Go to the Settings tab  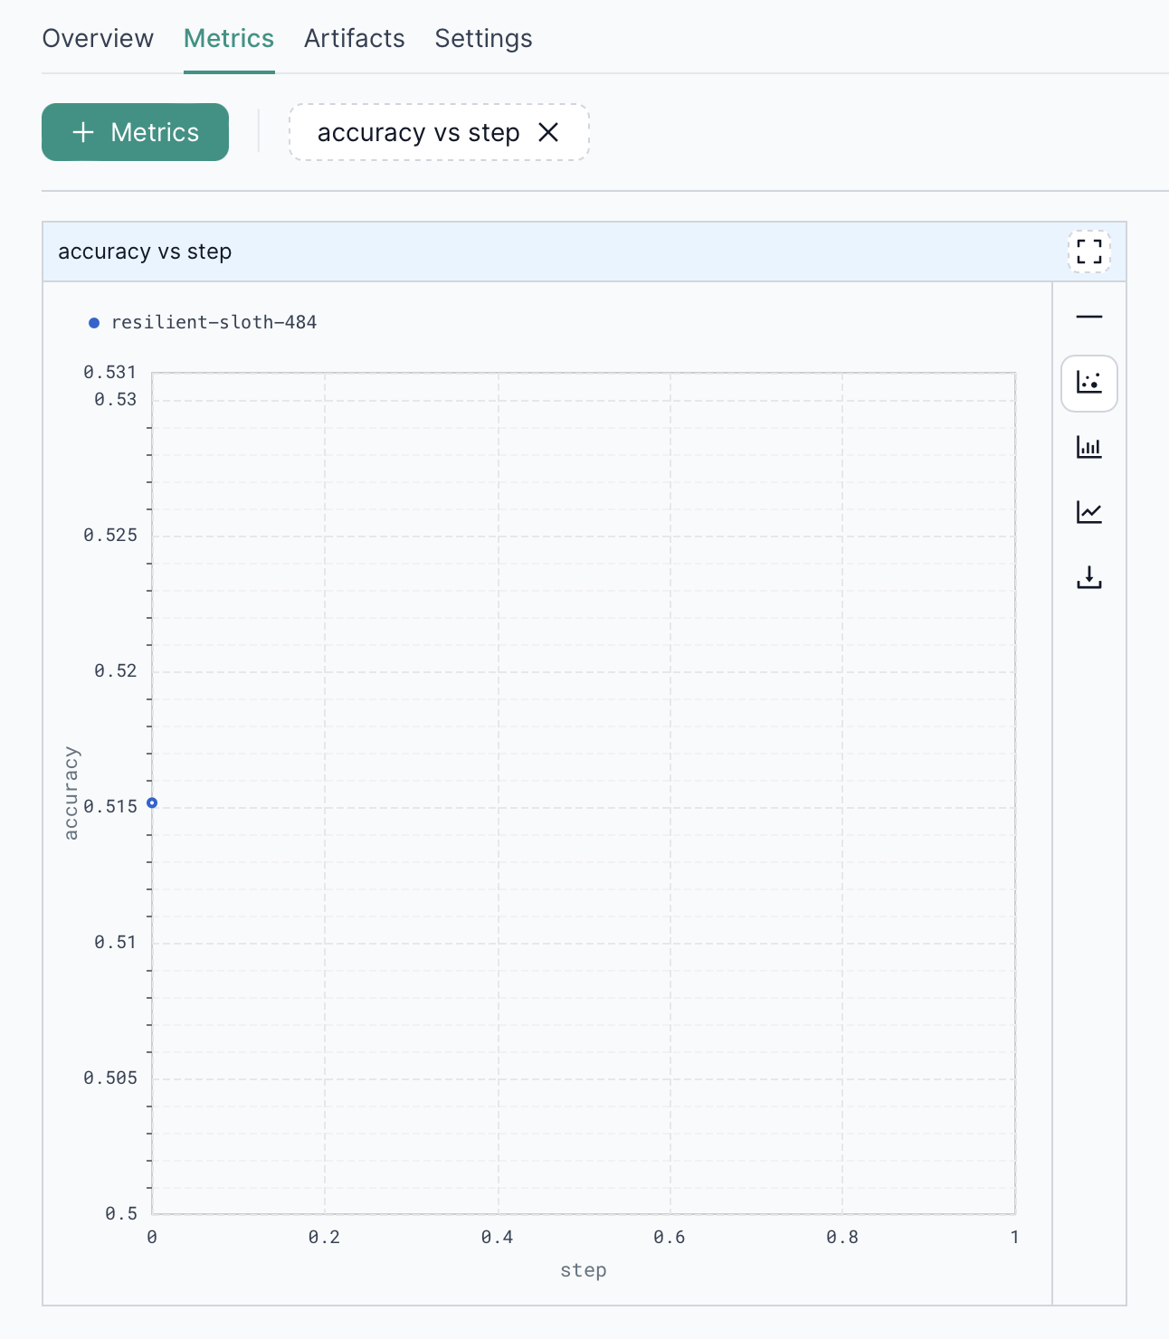[x=483, y=38]
